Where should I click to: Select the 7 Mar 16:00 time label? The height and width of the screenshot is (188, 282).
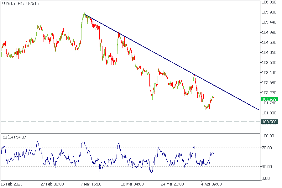click(92, 184)
